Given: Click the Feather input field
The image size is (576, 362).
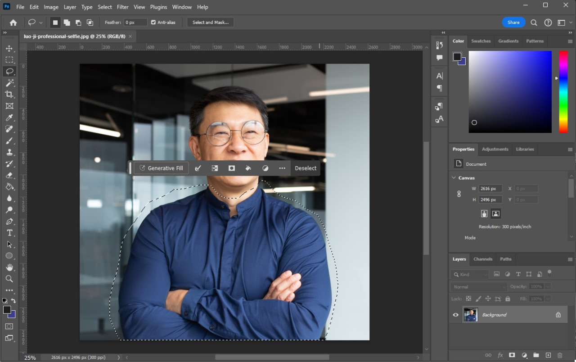Looking at the screenshot, I should (135, 23).
